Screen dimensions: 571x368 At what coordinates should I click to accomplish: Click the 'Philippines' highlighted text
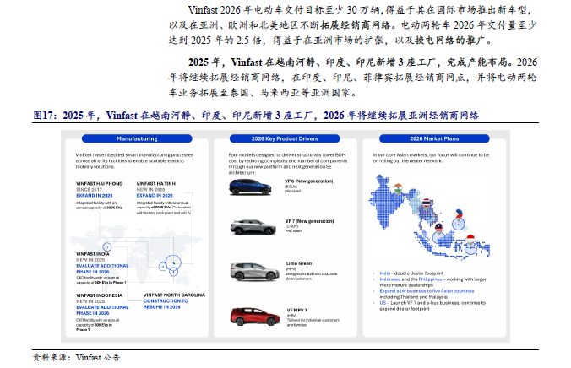(x=431, y=279)
